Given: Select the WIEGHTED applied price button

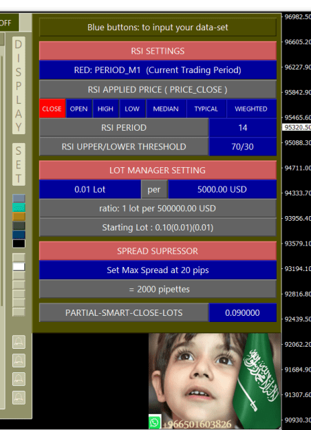Looking at the screenshot, I should tap(251, 109).
